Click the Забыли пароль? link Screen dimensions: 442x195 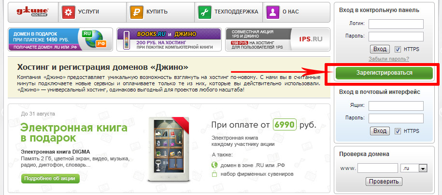(x=389, y=59)
